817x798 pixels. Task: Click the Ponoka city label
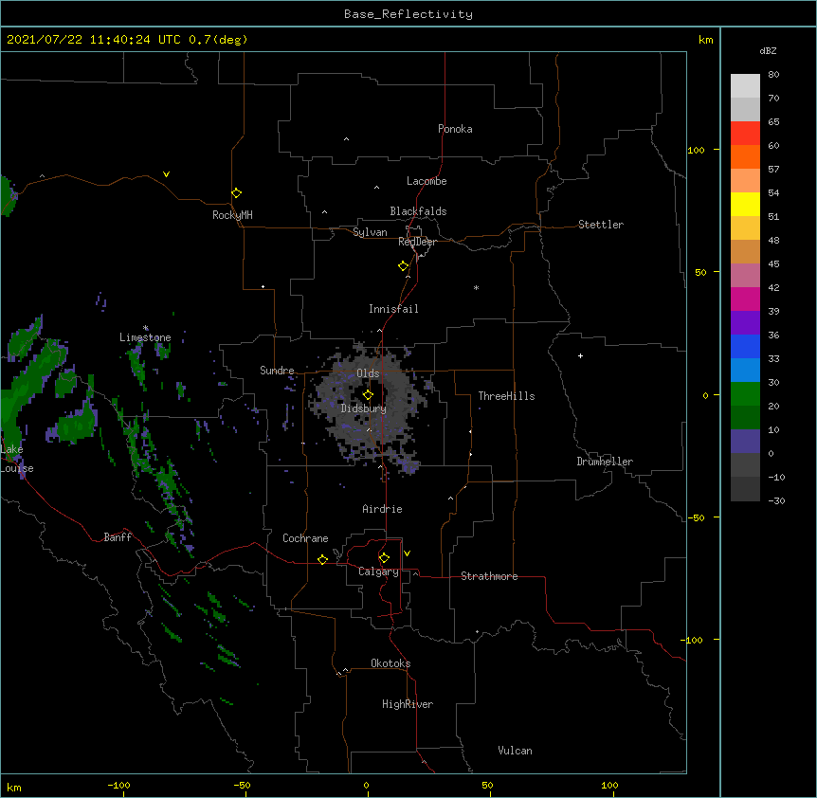click(455, 129)
